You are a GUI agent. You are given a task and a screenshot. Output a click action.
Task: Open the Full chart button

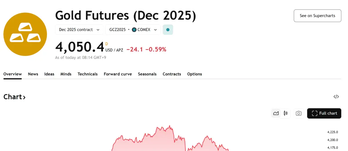(x=324, y=113)
